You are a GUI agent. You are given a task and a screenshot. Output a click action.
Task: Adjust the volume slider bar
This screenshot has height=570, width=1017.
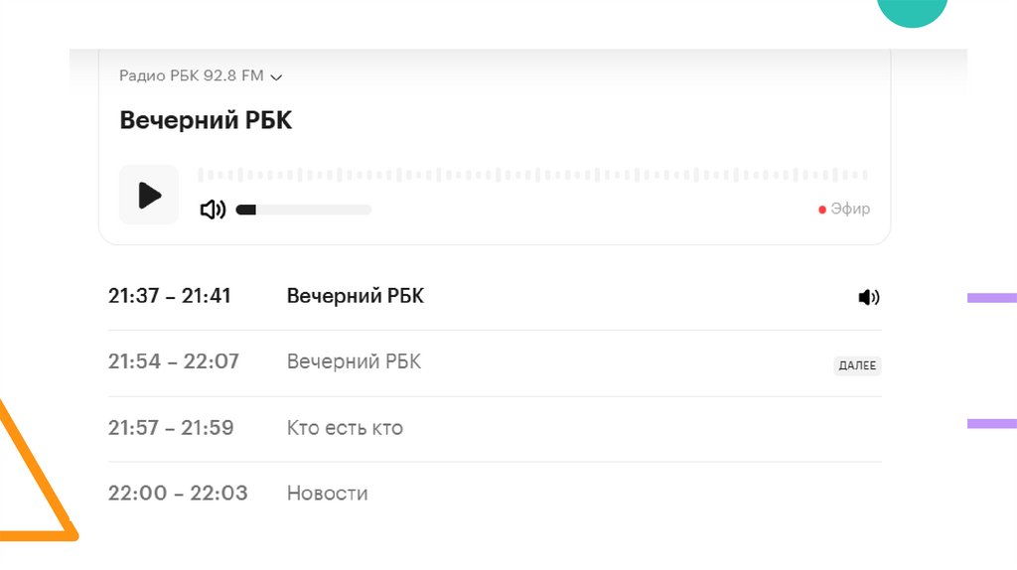[x=304, y=210]
